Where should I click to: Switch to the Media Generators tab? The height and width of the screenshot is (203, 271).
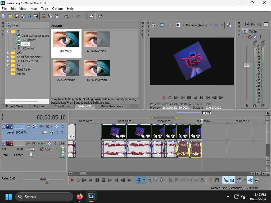coord(112,106)
